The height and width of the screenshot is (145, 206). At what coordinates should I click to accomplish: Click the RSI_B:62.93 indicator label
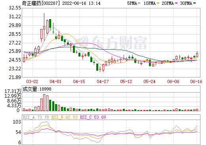64,117
